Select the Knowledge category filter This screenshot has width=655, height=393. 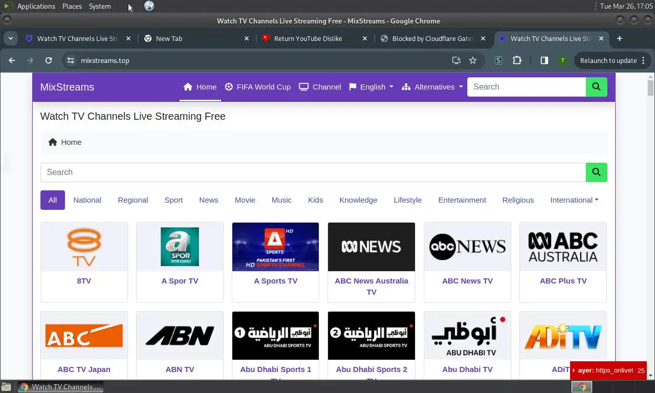click(358, 200)
